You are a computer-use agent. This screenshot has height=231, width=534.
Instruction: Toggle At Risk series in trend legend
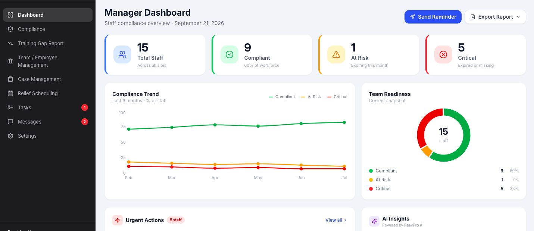(x=310, y=97)
